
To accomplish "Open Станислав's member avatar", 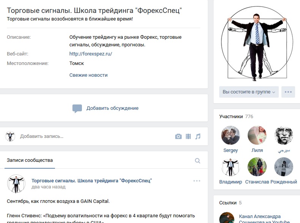I will click(x=257, y=167).
